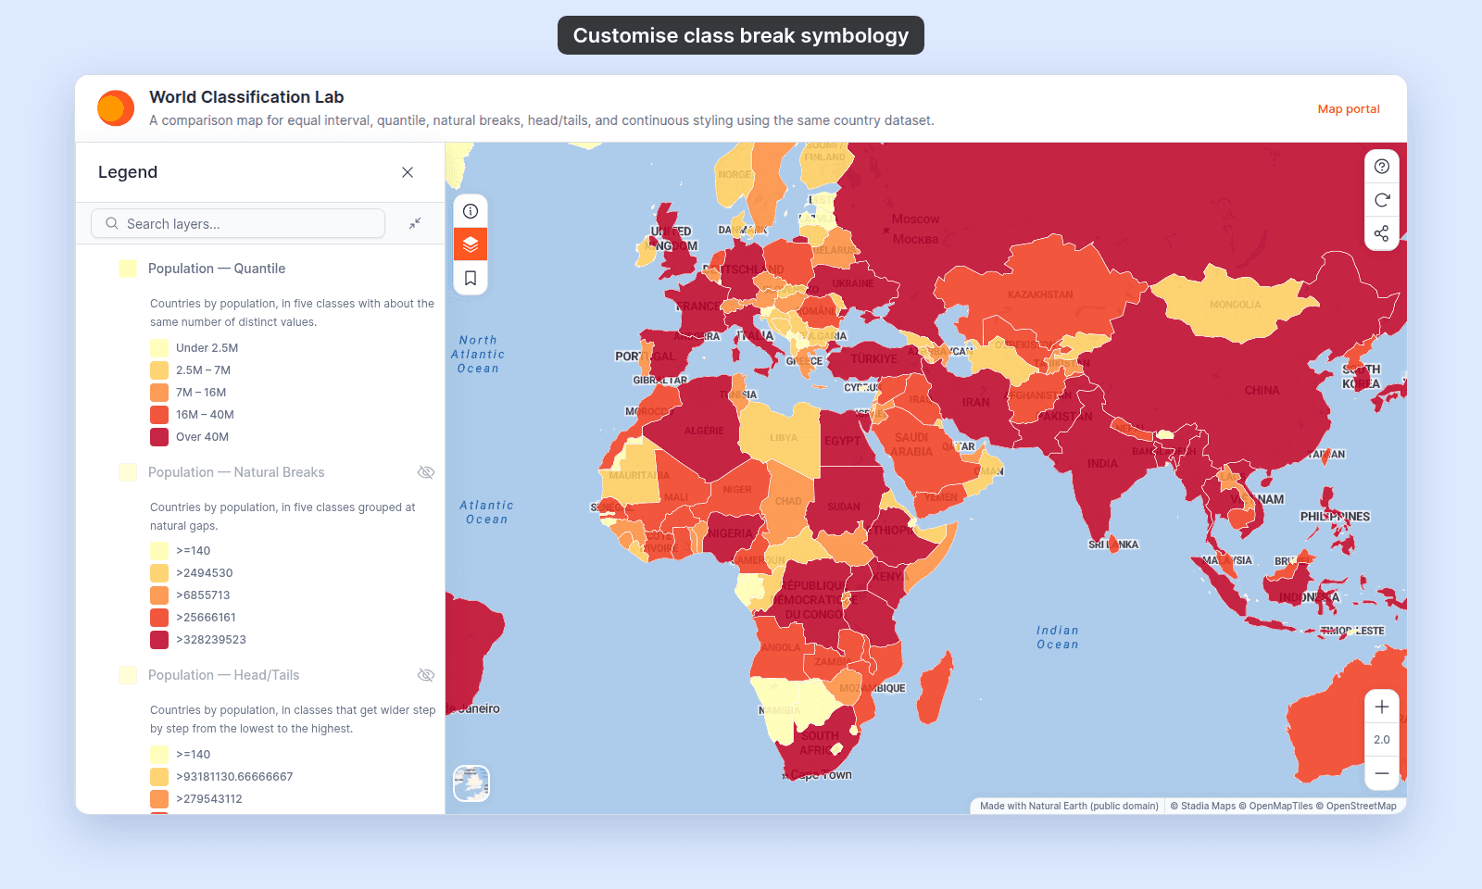The image size is (1482, 889).
Task: Click the 2.5M – 7M class swatch
Action: pyautogui.click(x=159, y=370)
